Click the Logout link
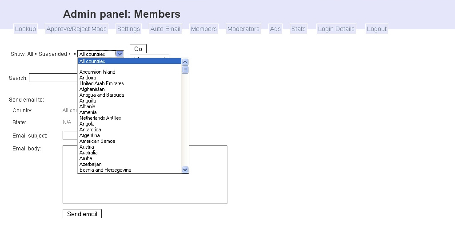This screenshot has height=244, width=455. click(x=376, y=29)
